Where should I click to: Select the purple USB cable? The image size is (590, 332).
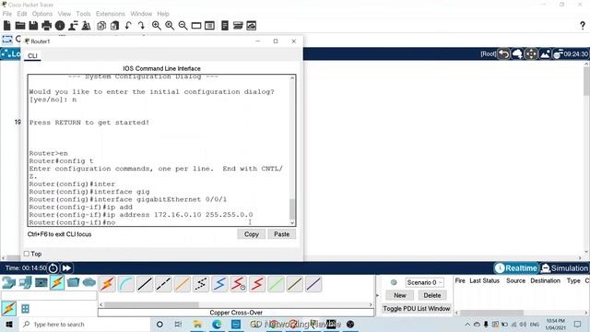pos(313,284)
